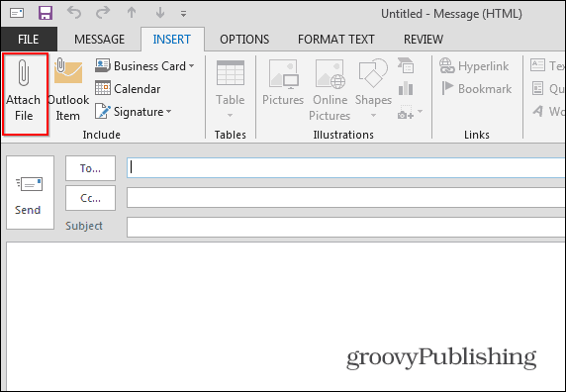The image size is (566, 392).
Task: Click the SmartArt icon
Action: 406,65
